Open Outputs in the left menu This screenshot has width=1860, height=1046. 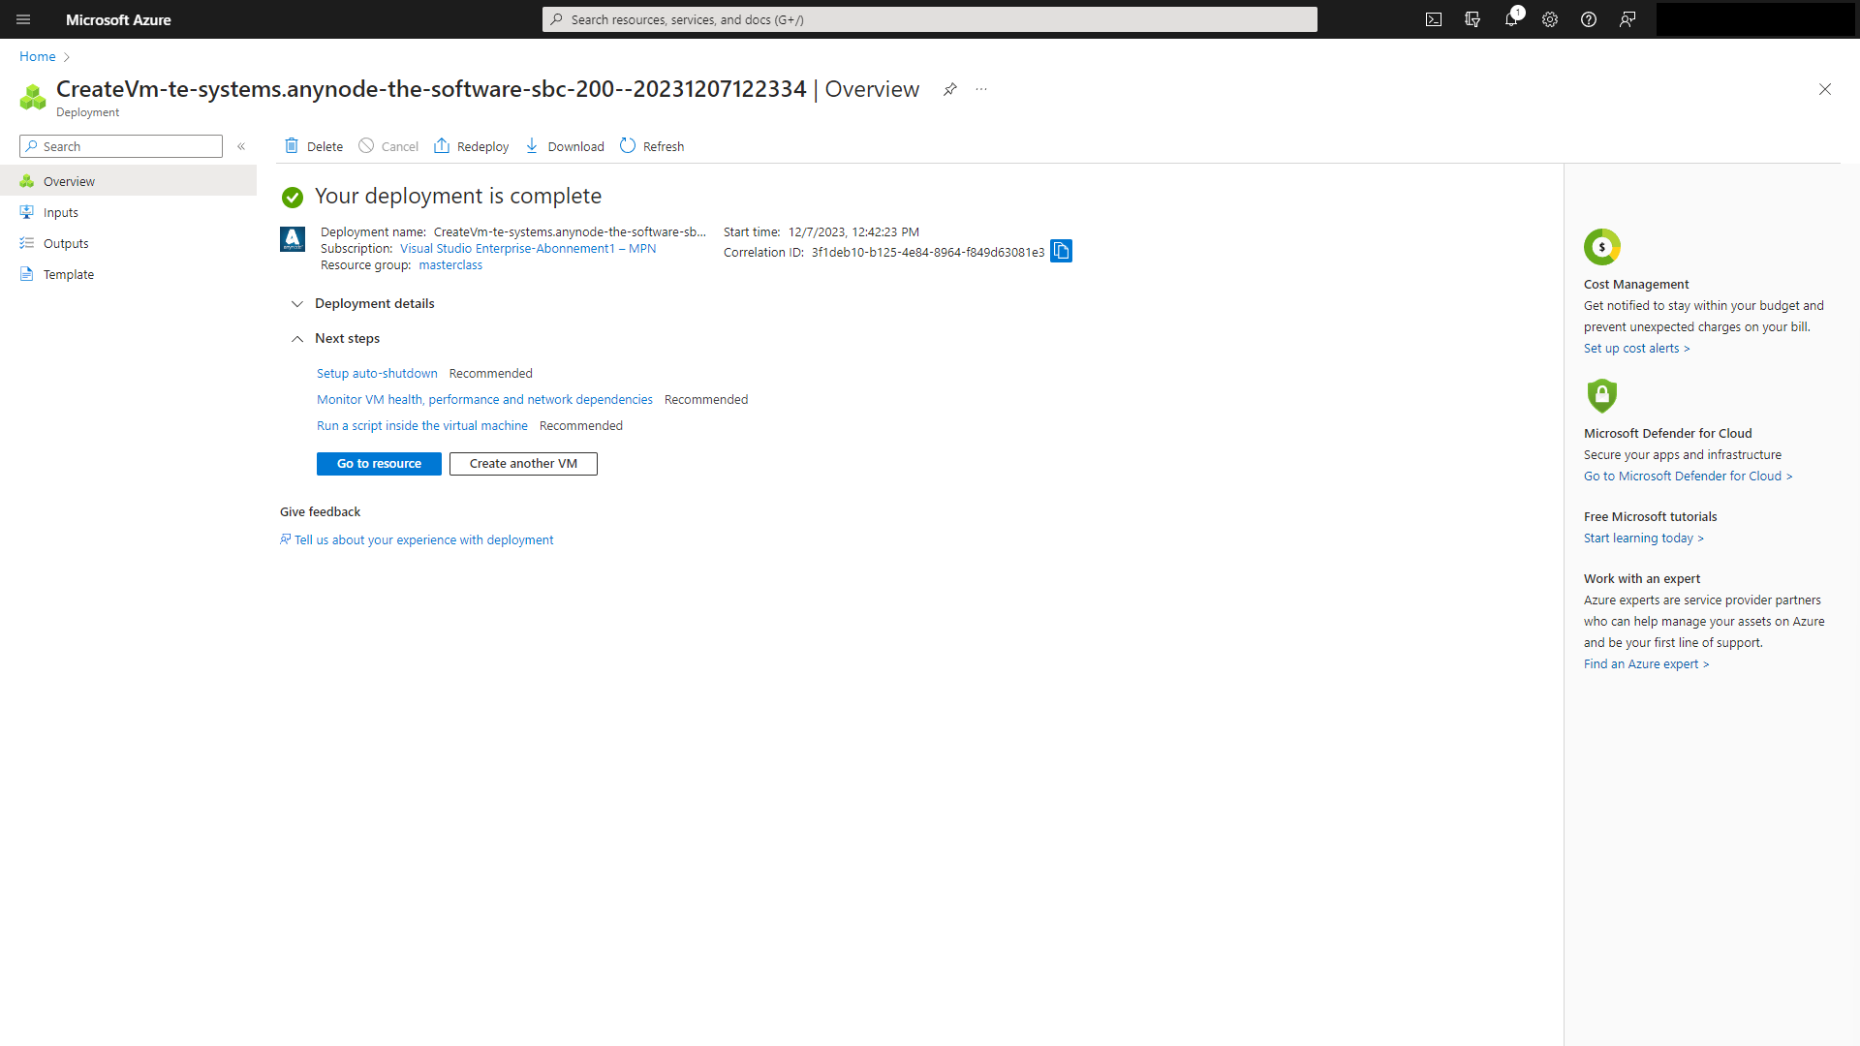(x=128, y=243)
